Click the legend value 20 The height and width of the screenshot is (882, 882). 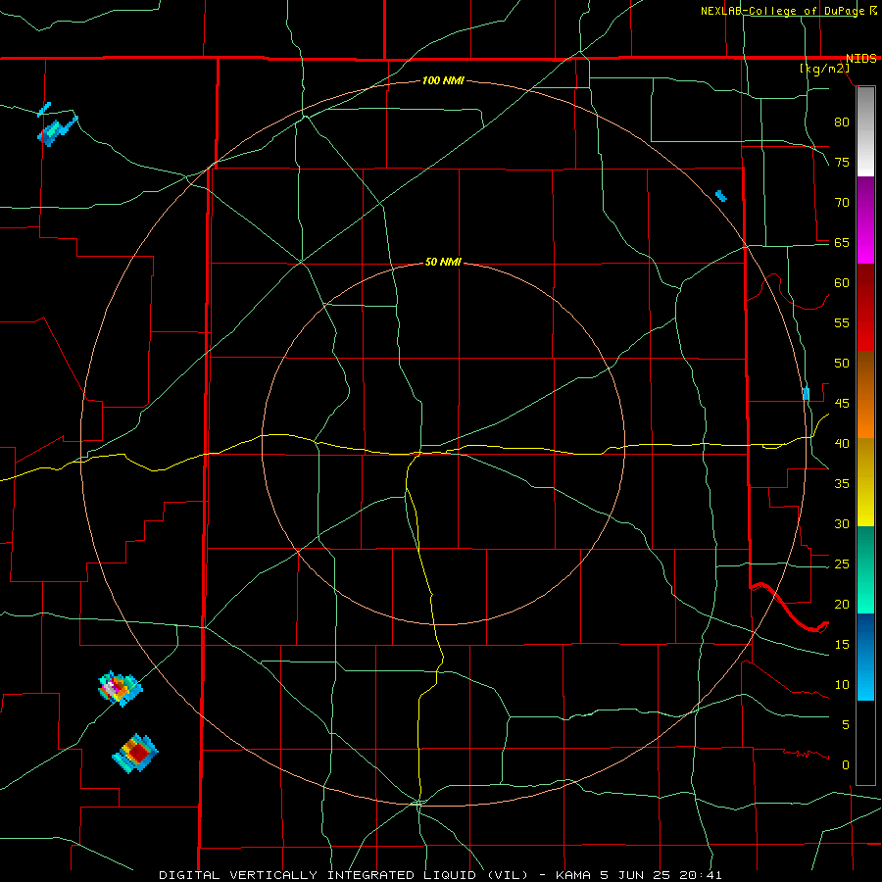coord(842,604)
